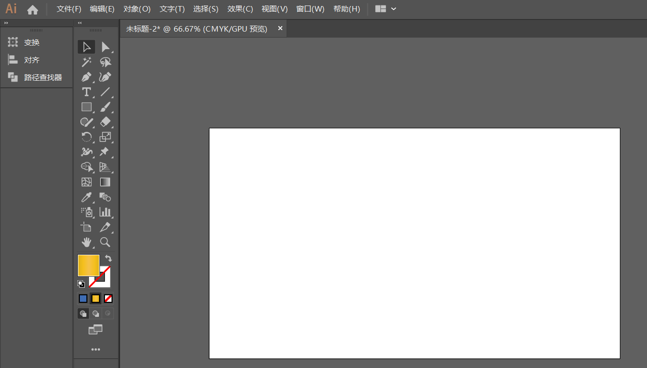This screenshot has width=647, height=368.
Task: Switch to solid Color mode button
Action: (83, 299)
